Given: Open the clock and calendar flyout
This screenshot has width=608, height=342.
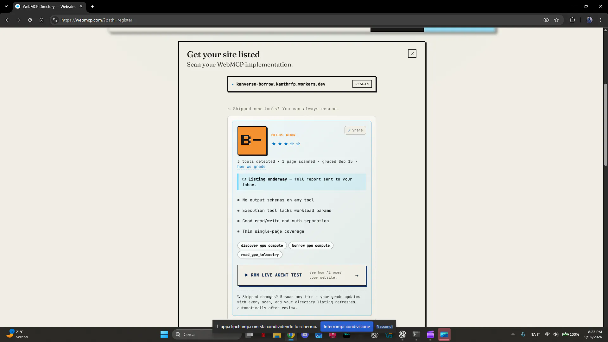Looking at the screenshot, I should pyautogui.click(x=593, y=334).
